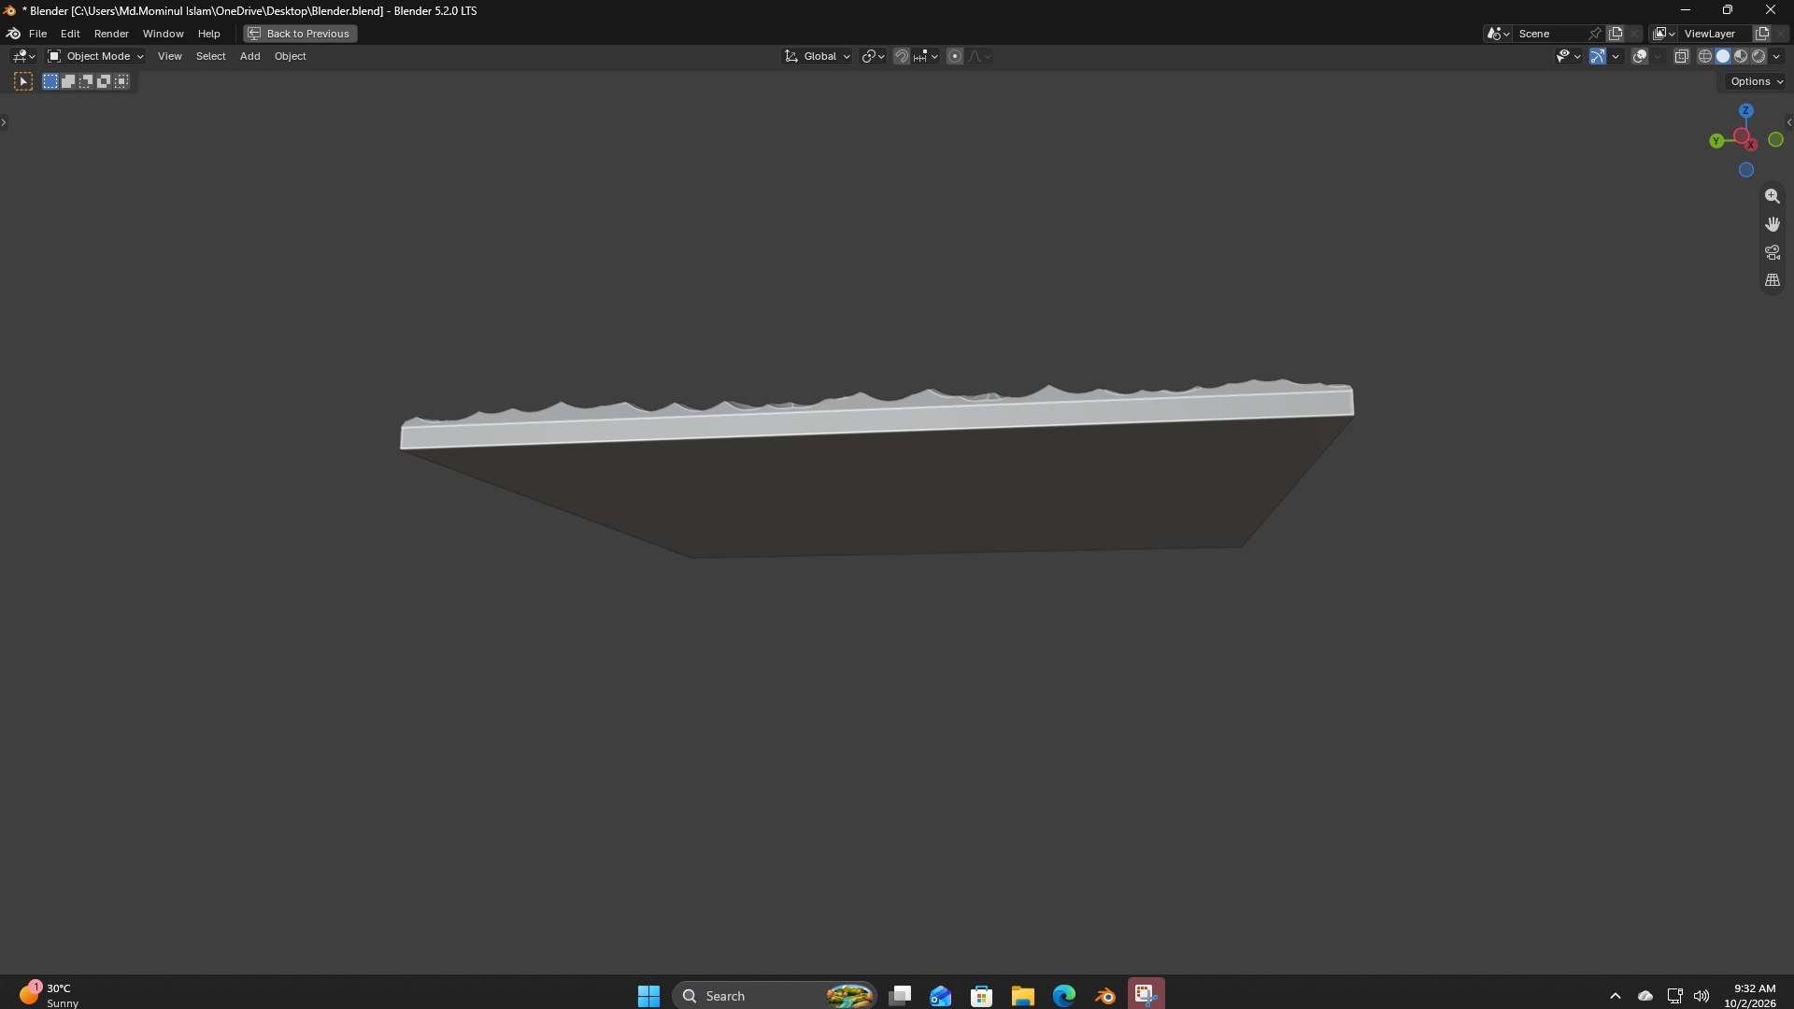This screenshot has height=1009, width=1794.
Task: Toggle X-Ray view button
Action: point(1681,56)
